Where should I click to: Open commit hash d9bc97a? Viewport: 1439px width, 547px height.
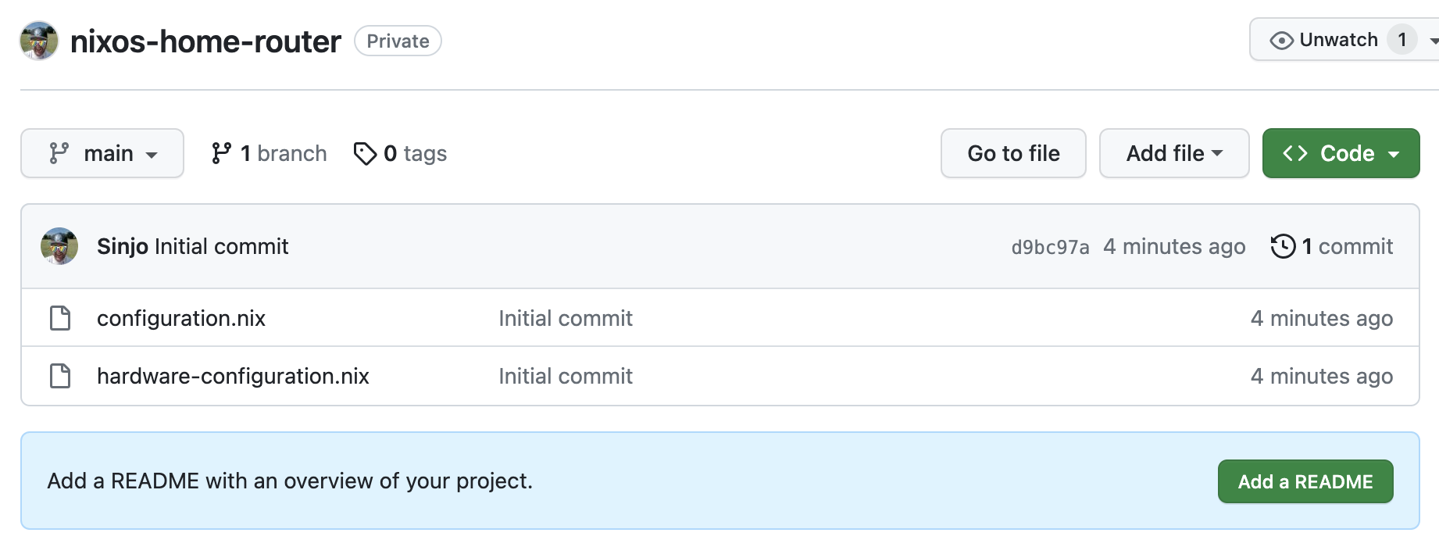pyautogui.click(x=1050, y=247)
